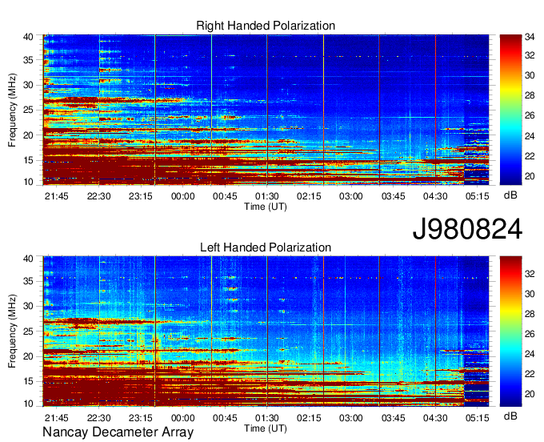
Task: Click the 'dB' unit label of Right Handed colorbar
Action: [510, 195]
